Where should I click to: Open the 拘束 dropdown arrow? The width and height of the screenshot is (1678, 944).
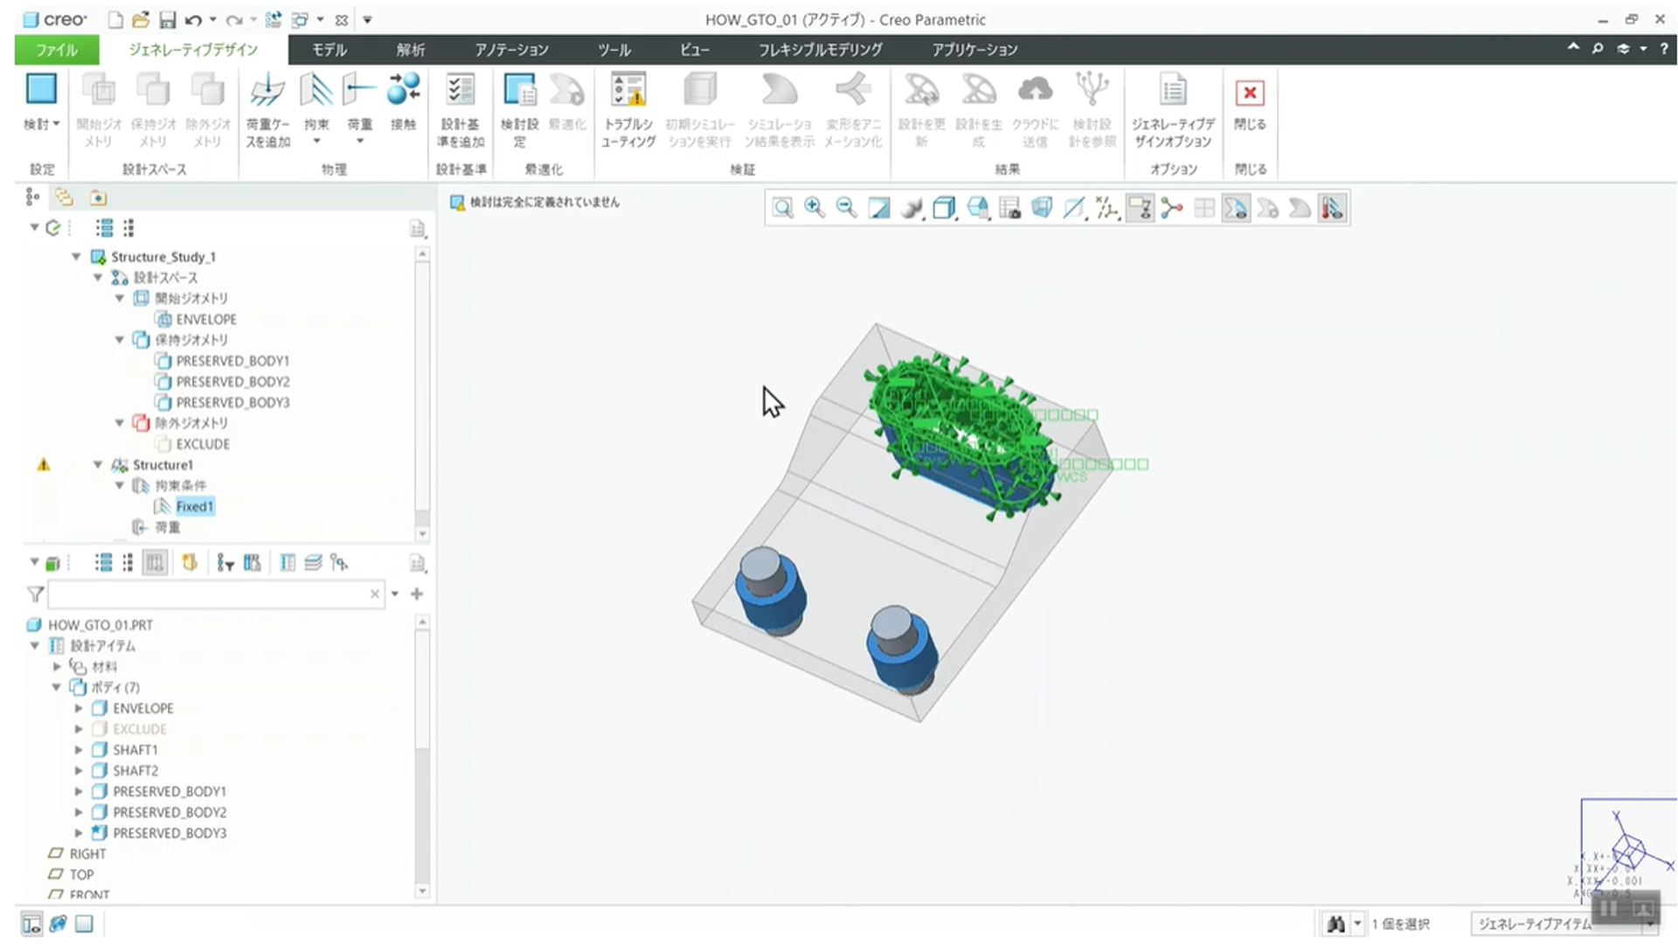tap(316, 142)
